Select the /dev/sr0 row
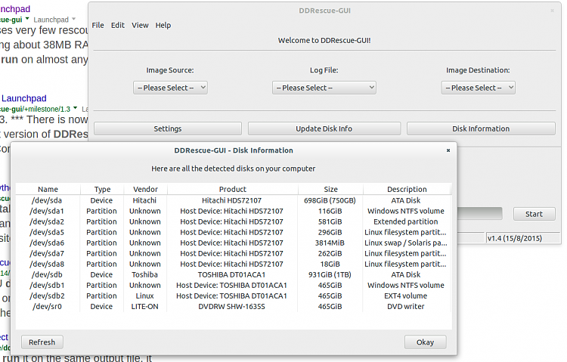The image size is (567, 362). 234,306
